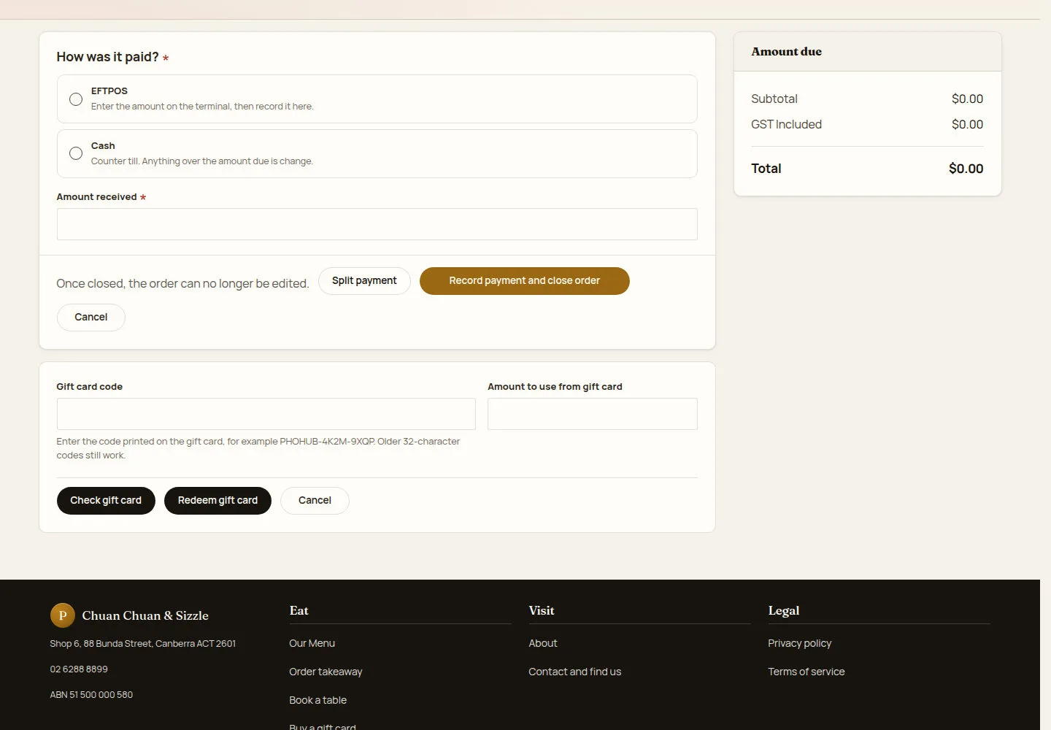Open the Terms of service link
1051x730 pixels.
806,672
